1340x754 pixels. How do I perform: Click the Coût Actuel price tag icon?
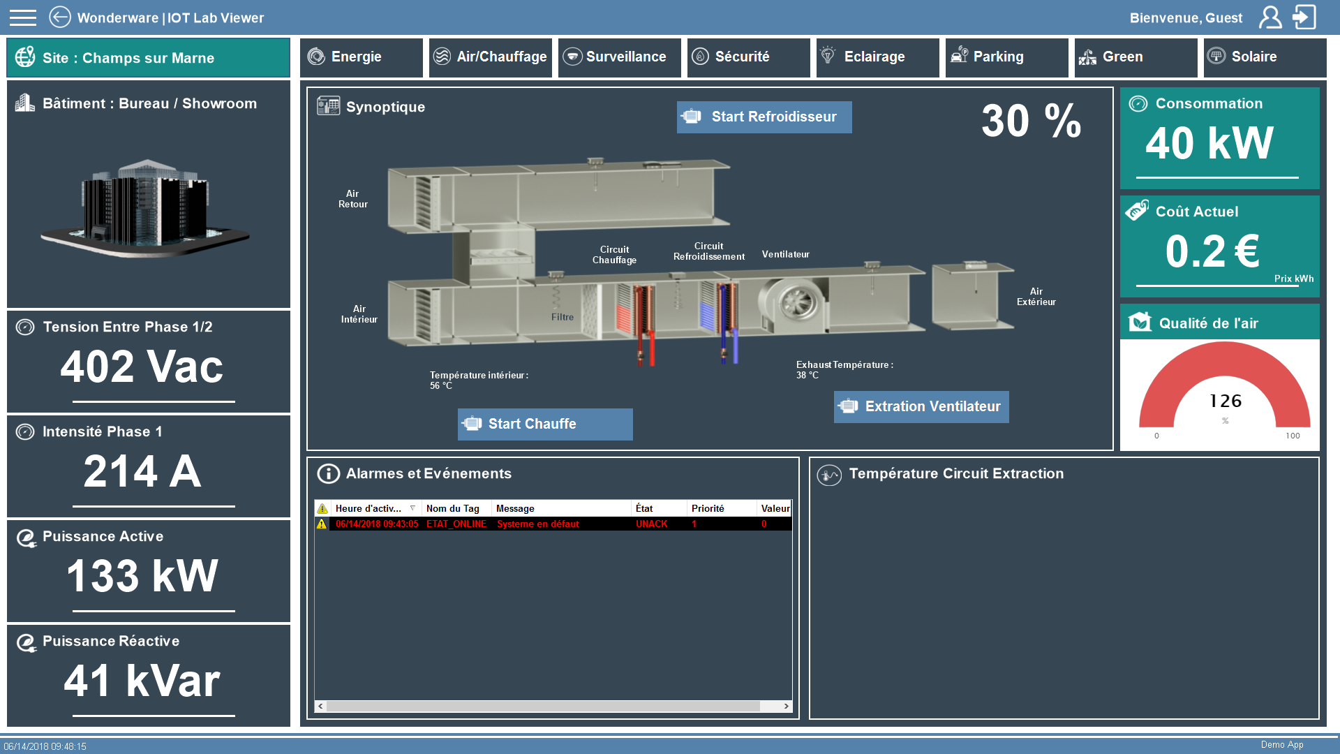click(1137, 210)
